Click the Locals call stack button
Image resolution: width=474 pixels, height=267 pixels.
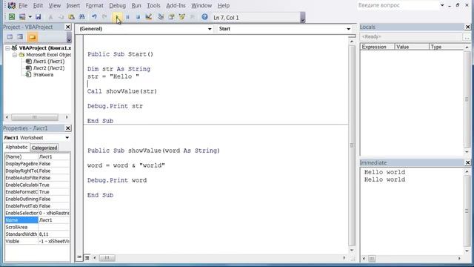(x=467, y=37)
